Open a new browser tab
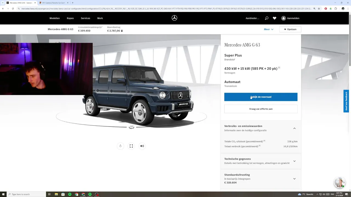Screen dimensions: 351x197 (72, 3)
